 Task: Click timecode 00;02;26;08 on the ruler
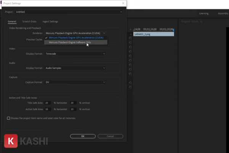coord(150,29)
